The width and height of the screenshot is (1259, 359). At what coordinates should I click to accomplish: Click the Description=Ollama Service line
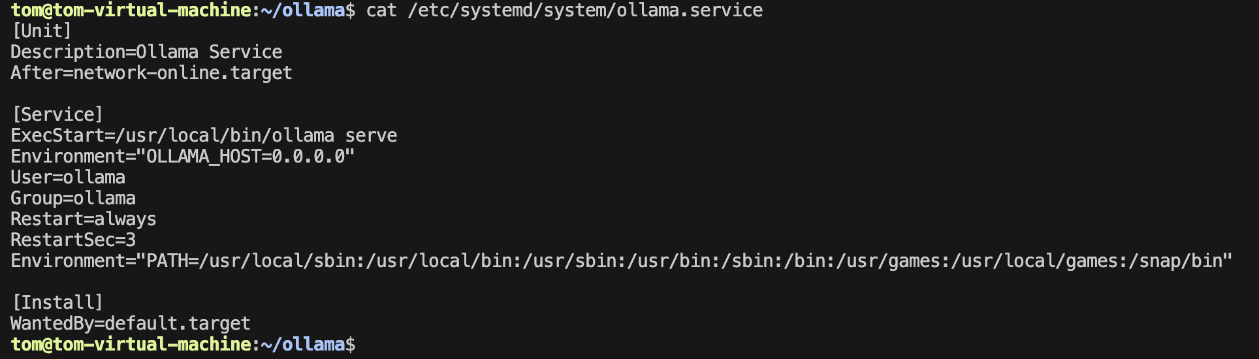click(x=146, y=52)
